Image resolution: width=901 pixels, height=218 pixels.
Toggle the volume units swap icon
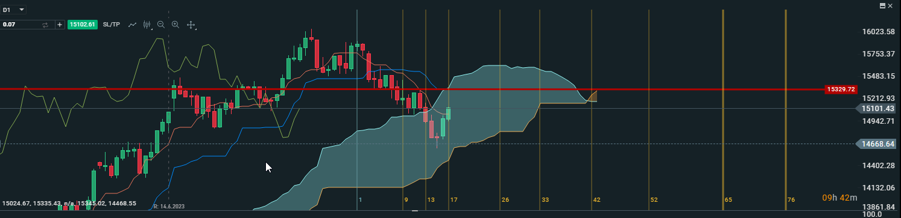click(x=45, y=25)
